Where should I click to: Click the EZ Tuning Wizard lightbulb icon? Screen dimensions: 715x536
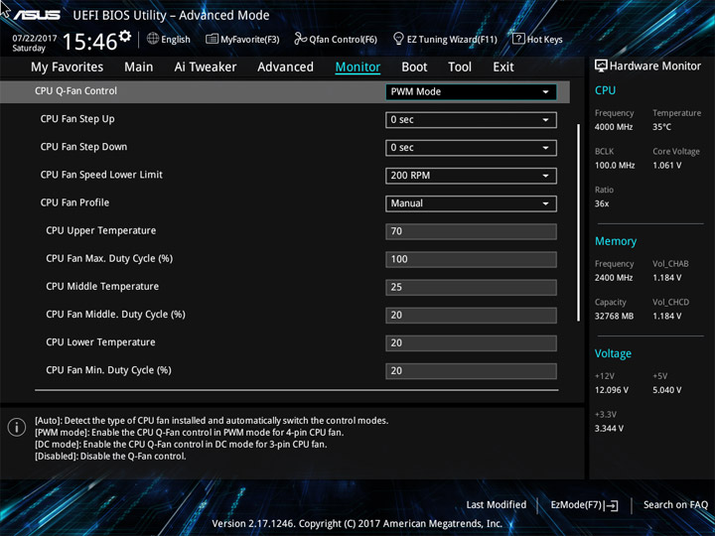click(398, 39)
